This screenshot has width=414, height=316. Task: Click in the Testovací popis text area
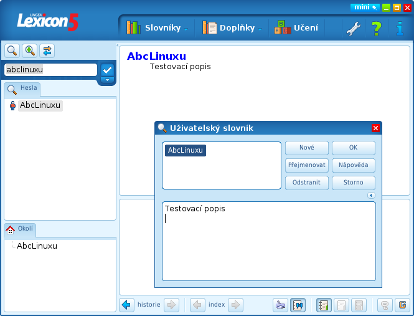tap(269, 241)
